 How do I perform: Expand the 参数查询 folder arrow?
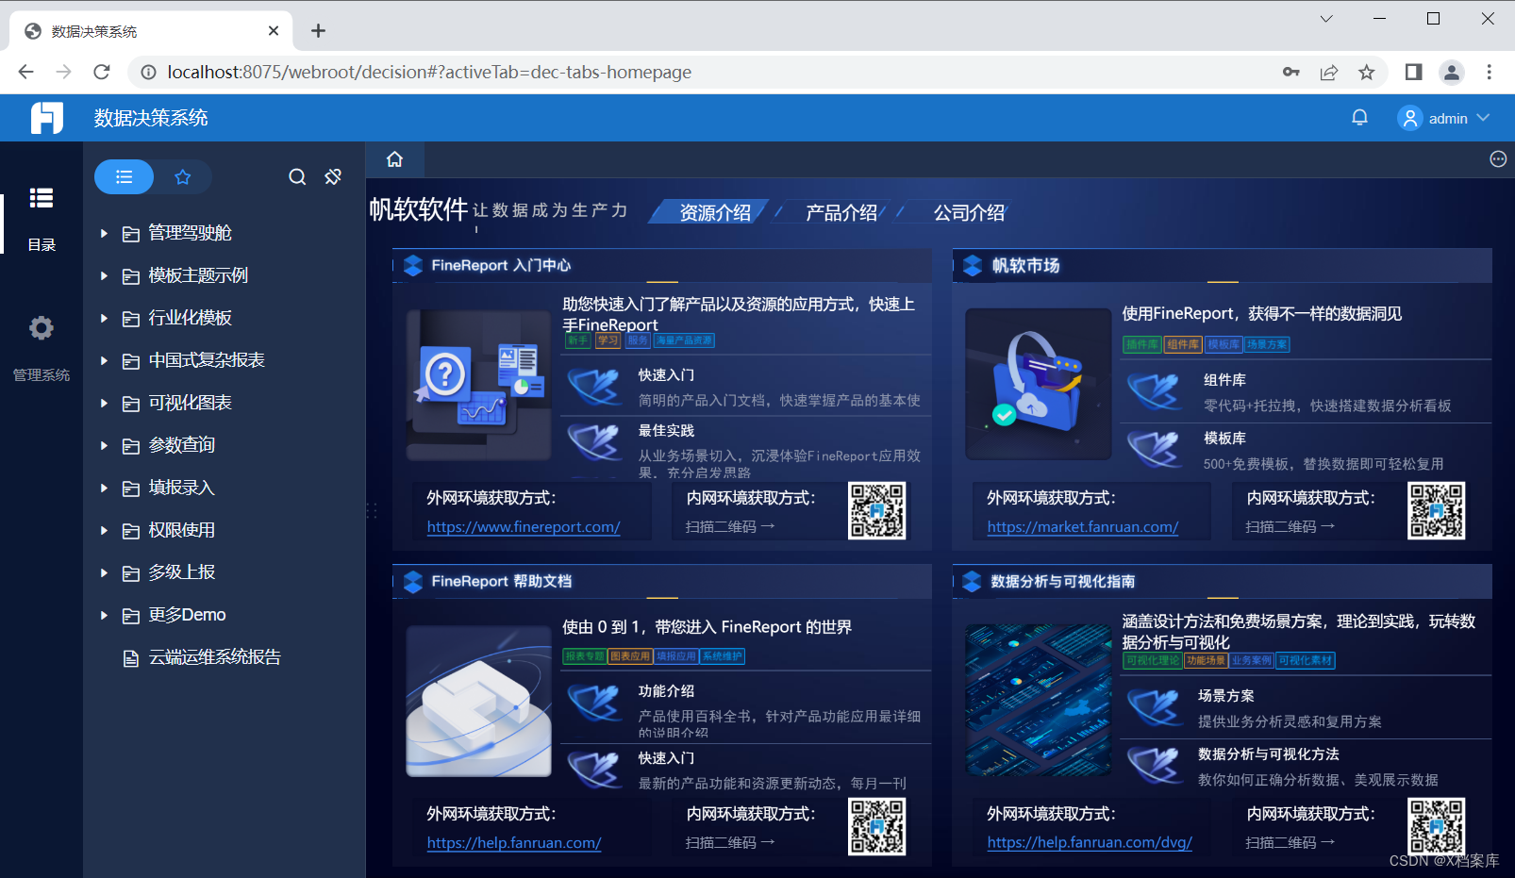pyautogui.click(x=104, y=445)
